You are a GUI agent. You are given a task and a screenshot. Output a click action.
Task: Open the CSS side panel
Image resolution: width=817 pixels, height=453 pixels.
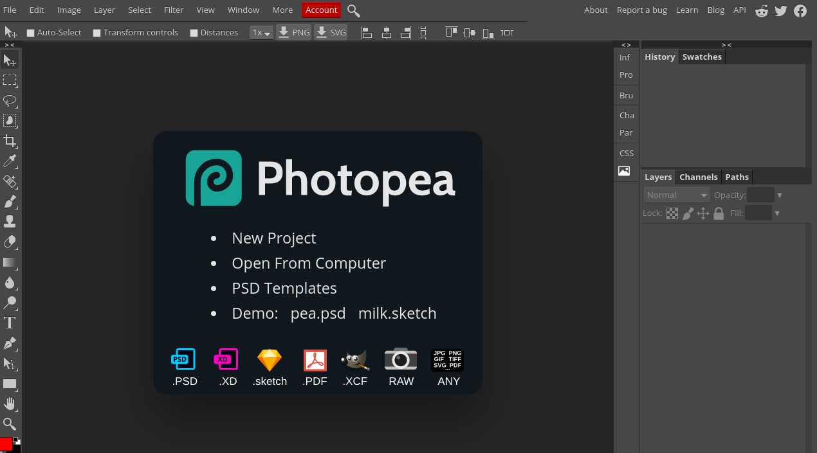point(626,153)
